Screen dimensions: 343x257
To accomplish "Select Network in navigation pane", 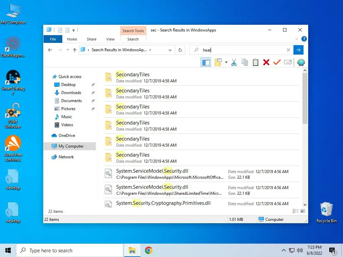I will point(66,157).
